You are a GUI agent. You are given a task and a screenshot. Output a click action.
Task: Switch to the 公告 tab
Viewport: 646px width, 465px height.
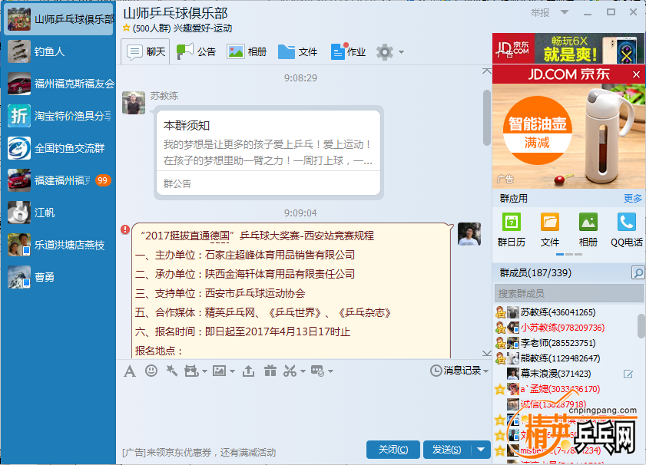click(196, 52)
